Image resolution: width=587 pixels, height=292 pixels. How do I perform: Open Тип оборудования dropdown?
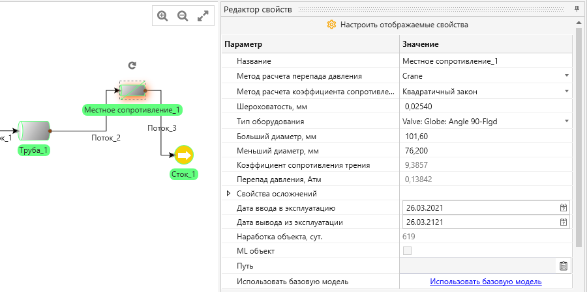tap(566, 122)
